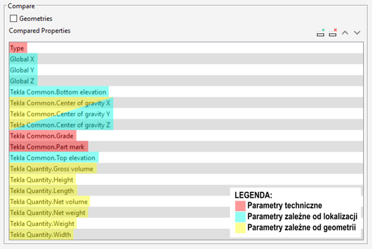This screenshot has height=249, width=372.
Task: Select the Type property row
Action: click(x=186, y=48)
